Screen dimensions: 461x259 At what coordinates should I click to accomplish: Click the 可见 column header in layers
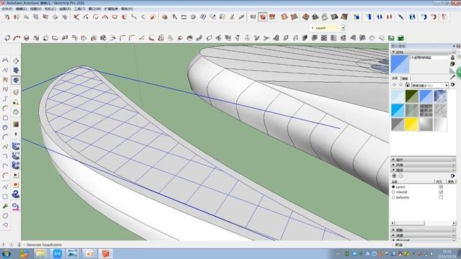[x=439, y=182]
